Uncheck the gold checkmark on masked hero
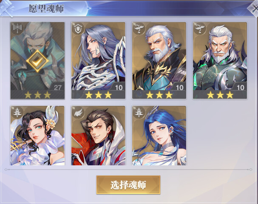This screenshot has width=258, height=204. pyautogui.click(x=37, y=61)
